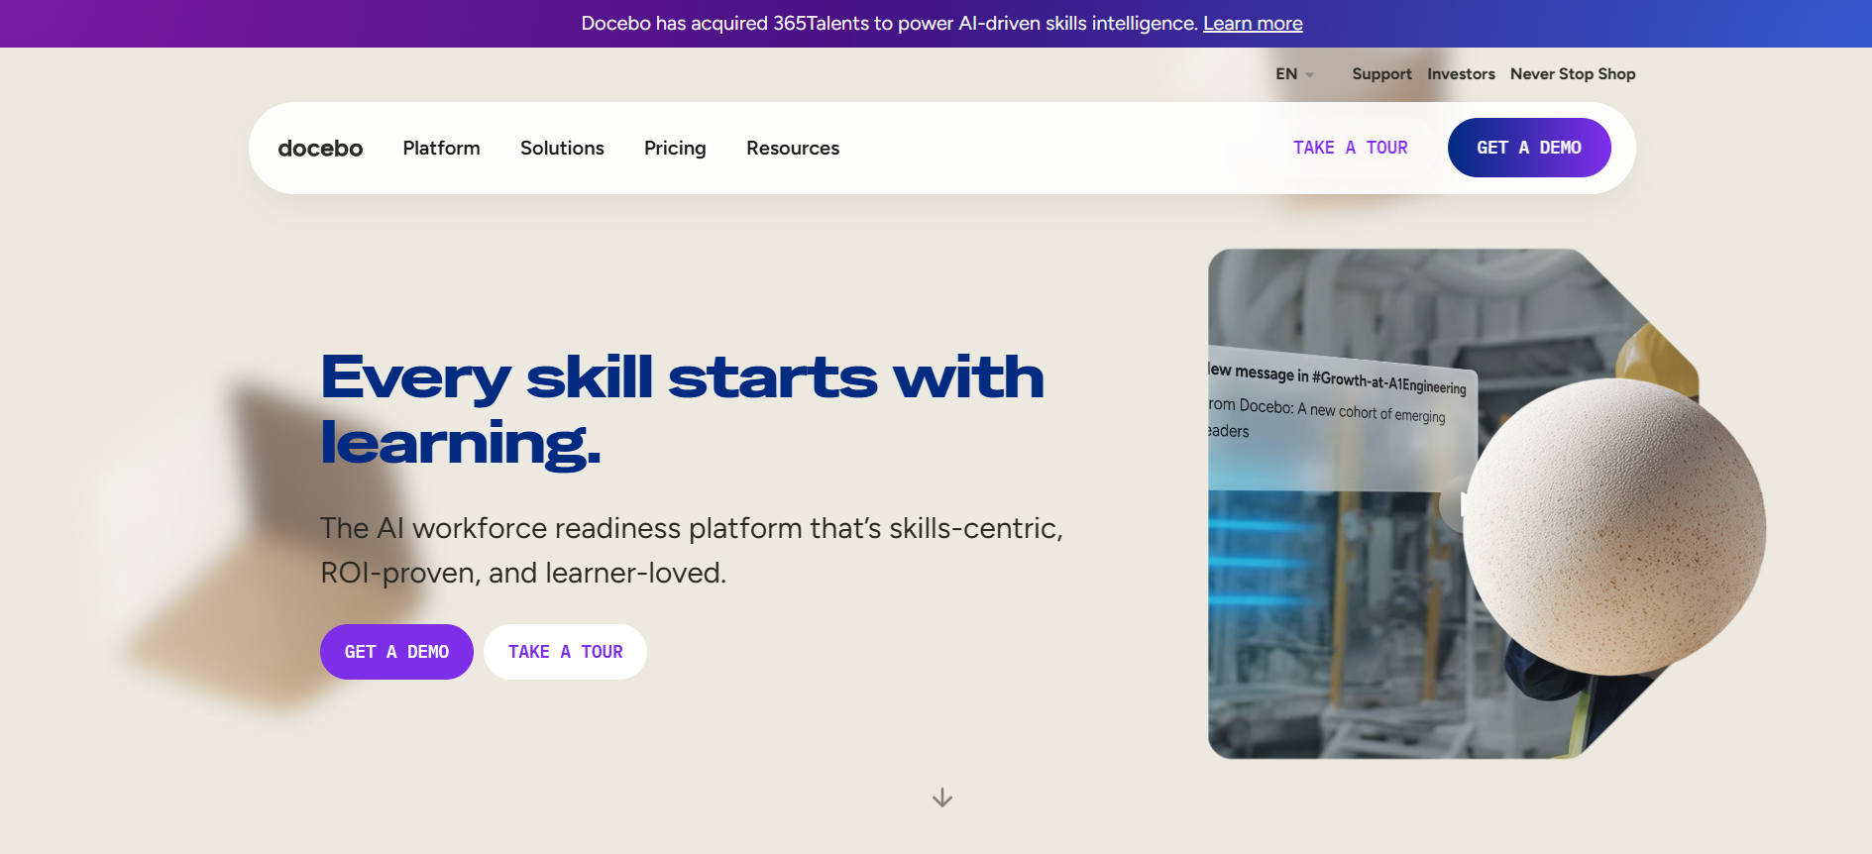
Task: Open the Resources menu
Action: 793,148
